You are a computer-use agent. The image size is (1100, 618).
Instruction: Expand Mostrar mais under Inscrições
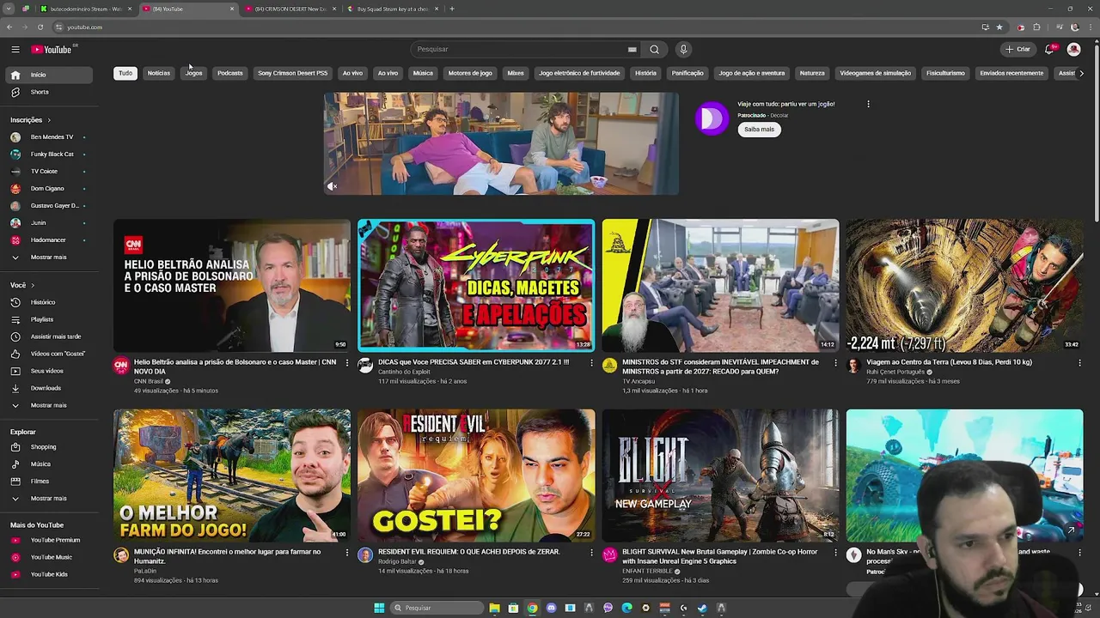47,257
